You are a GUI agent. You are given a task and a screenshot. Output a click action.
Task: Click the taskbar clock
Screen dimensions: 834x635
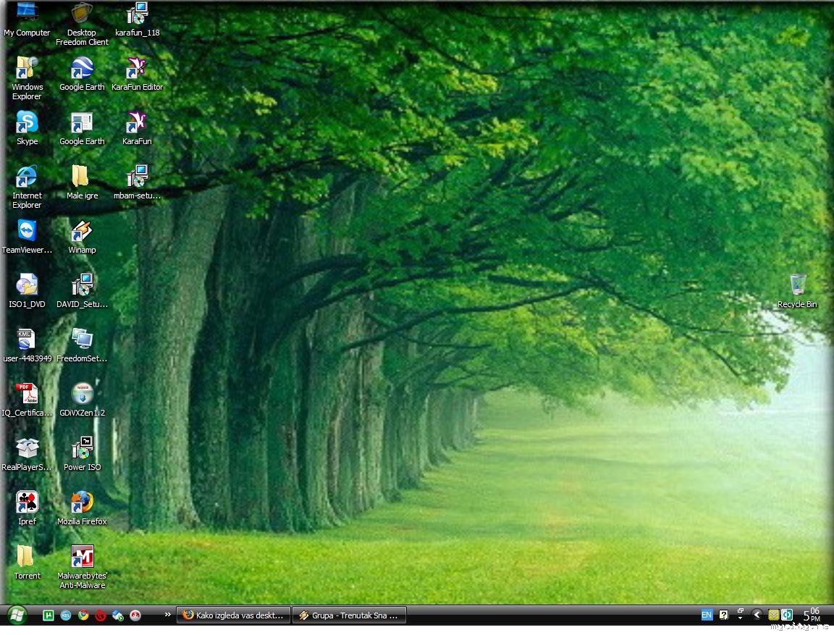[x=811, y=615]
